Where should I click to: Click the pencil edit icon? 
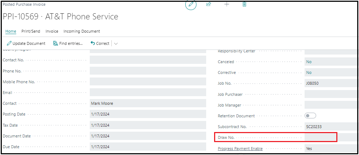click(191, 5)
